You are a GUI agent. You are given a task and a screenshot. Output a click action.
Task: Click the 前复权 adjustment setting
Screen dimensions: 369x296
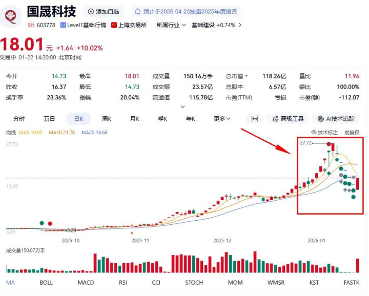click(x=352, y=132)
